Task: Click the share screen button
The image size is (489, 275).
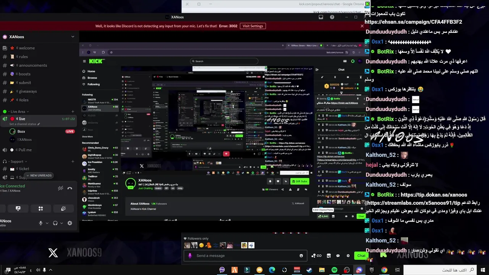Action: click(18, 208)
